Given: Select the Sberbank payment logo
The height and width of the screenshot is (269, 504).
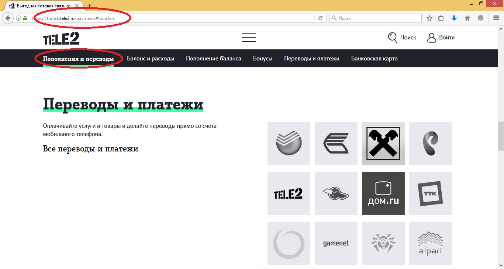Looking at the screenshot, I should [x=289, y=143].
